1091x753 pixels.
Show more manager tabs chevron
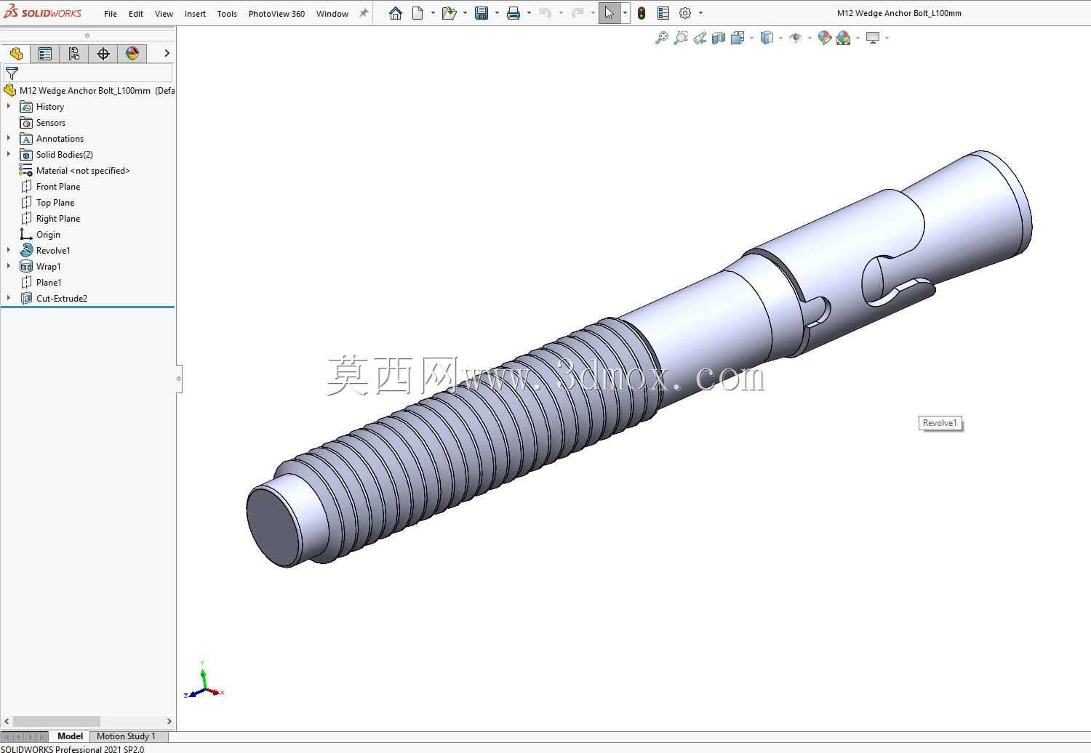tap(167, 53)
